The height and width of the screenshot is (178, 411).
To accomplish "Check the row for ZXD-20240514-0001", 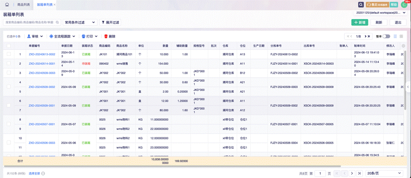I will (x=9, y=63).
